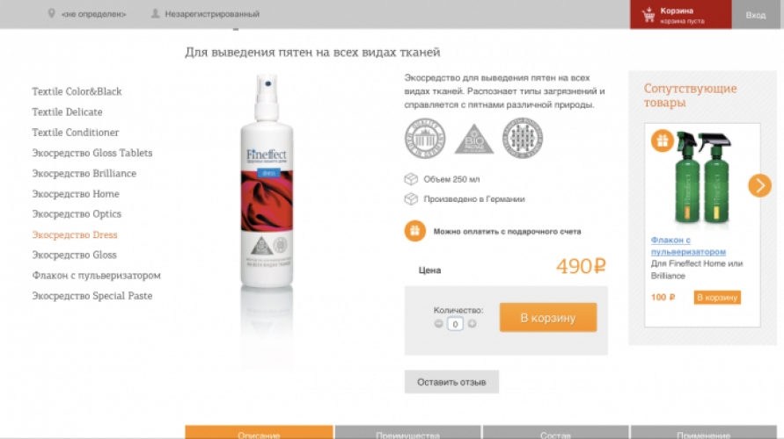784x439 pixels.
Task: Click the textile fabric round badge
Action: tap(523, 138)
